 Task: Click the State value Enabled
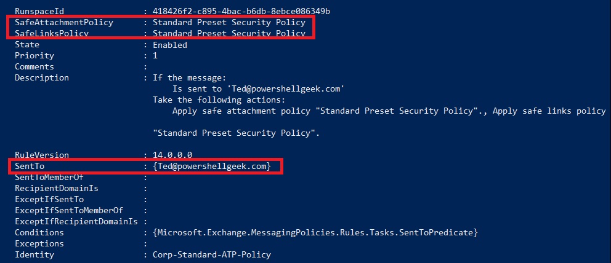[x=170, y=45]
